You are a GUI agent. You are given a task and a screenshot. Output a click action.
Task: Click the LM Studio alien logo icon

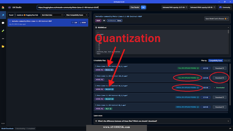[x=10, y=7]
